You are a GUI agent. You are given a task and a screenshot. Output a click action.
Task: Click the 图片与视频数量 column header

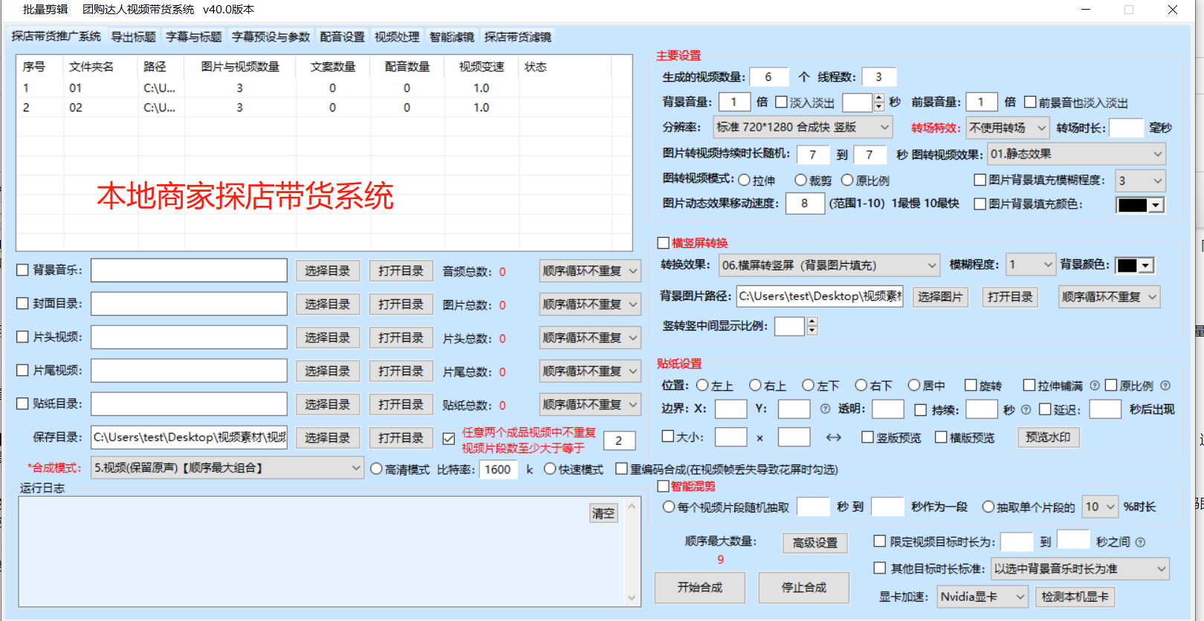coord(240,67)
